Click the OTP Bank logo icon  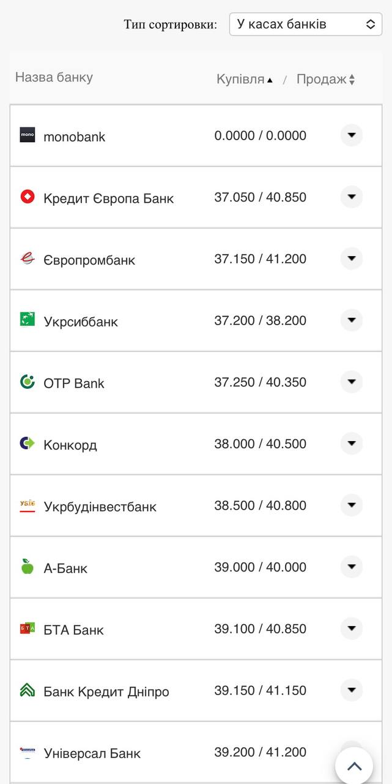click(x=27, y=382)
